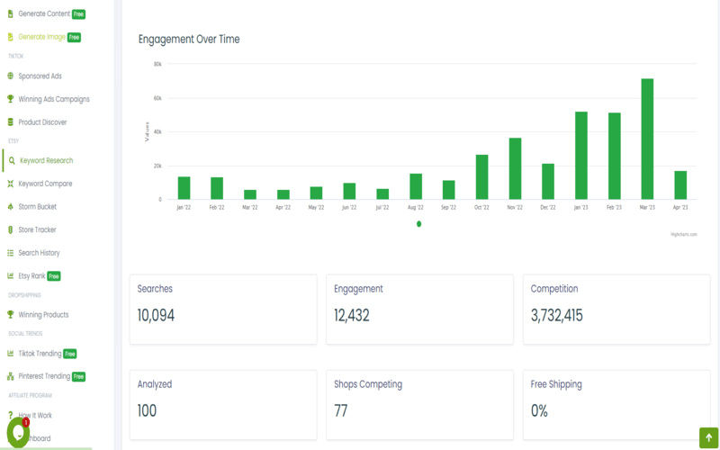Click the Apr '23 bar in chart
Image resolution: width=720 pixels, height=450 pixels.
tap(680, 185)
